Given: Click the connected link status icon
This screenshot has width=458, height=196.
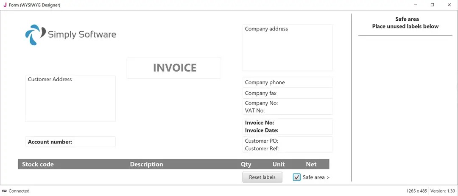Looking at the screenshot, I should pyautogui.click(x=5, y=191).
